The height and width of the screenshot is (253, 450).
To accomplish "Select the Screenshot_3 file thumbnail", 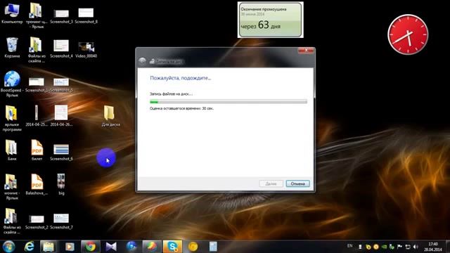I will coord(61,15).
